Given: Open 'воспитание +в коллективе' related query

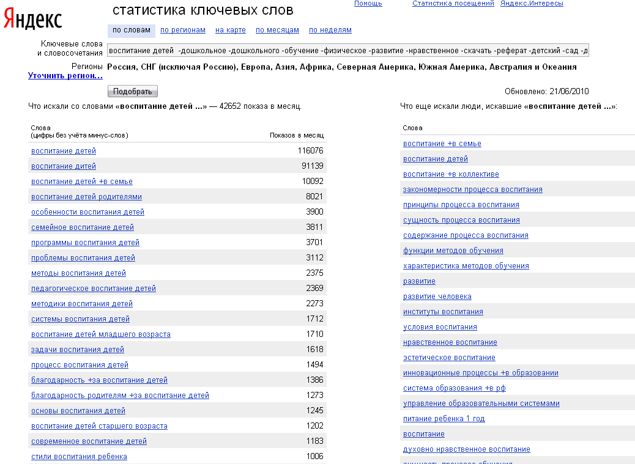Looking at the screenshot, I should (x=450, y=174).
